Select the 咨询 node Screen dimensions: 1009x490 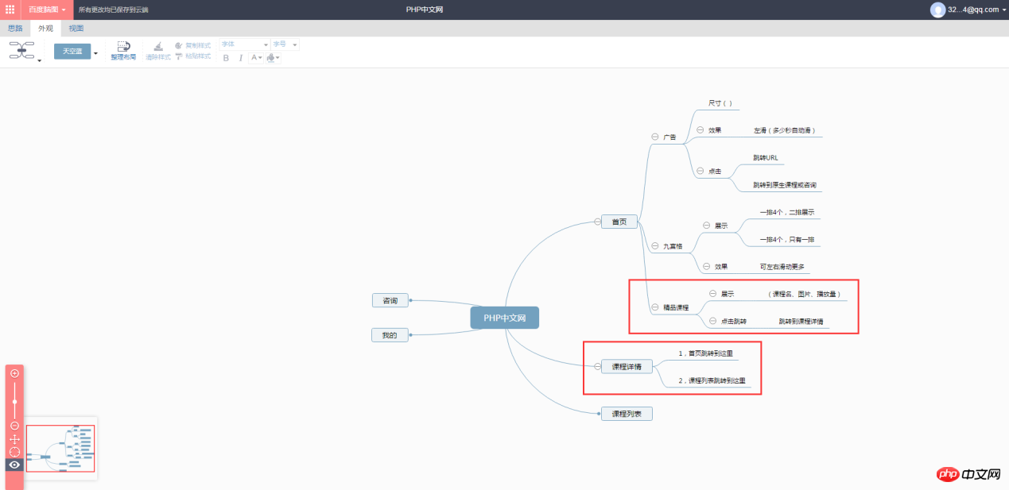pyautogui.click(x=390, y=300)
